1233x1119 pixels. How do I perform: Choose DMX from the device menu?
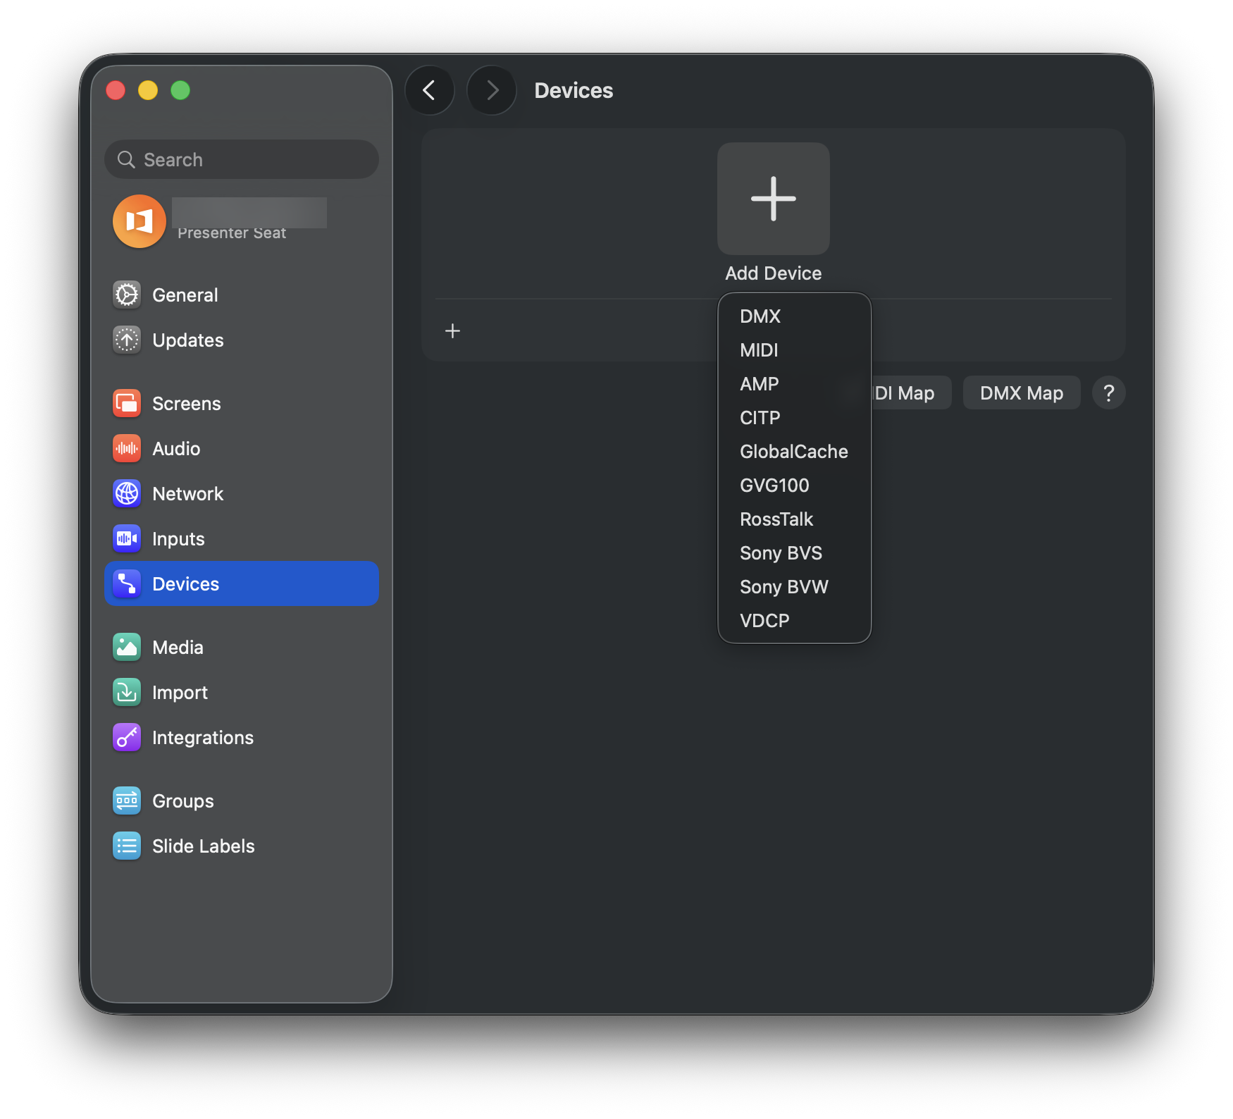[795, 316]
